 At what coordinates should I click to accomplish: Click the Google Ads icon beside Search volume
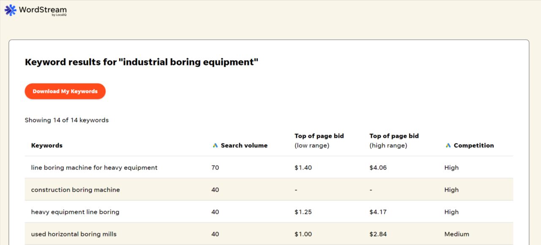215,146
